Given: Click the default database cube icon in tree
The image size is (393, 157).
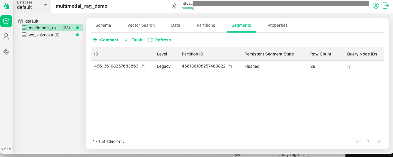Looking at the screenshot, I should point(21,21).
